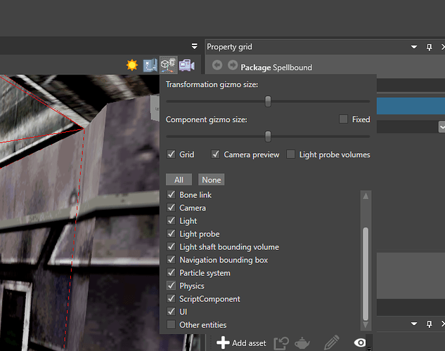Toggle the Camera gizmo checkbox
Viewport: 445px width, 351px height.
click(171, 208)
